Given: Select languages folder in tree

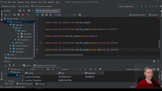Looking at the screenshot, I should click(19, 52).
